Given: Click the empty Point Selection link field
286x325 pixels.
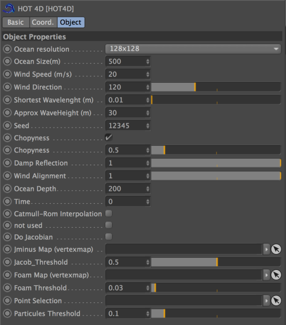Looking at the screenshot, I should [184, 301].
